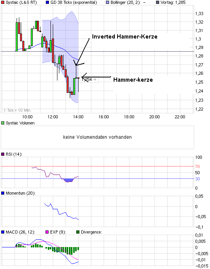Click the 'Systaic Volumen' label
210x269 pixels.
(20, 123)
